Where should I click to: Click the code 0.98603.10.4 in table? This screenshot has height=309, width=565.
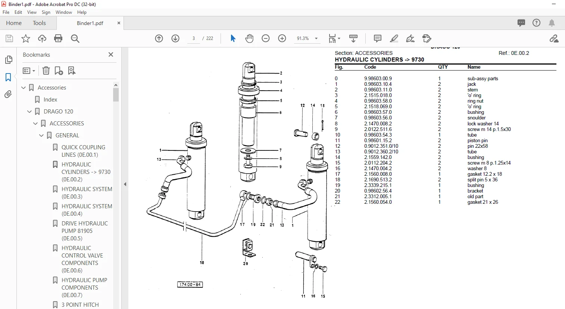point(378,84)
